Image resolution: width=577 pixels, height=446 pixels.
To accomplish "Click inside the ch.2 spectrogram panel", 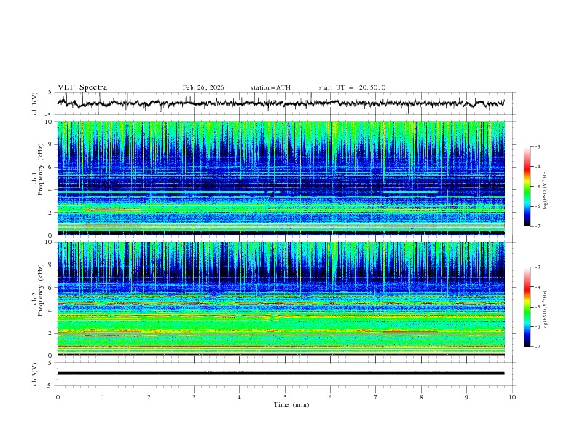I will click(281, 299).
